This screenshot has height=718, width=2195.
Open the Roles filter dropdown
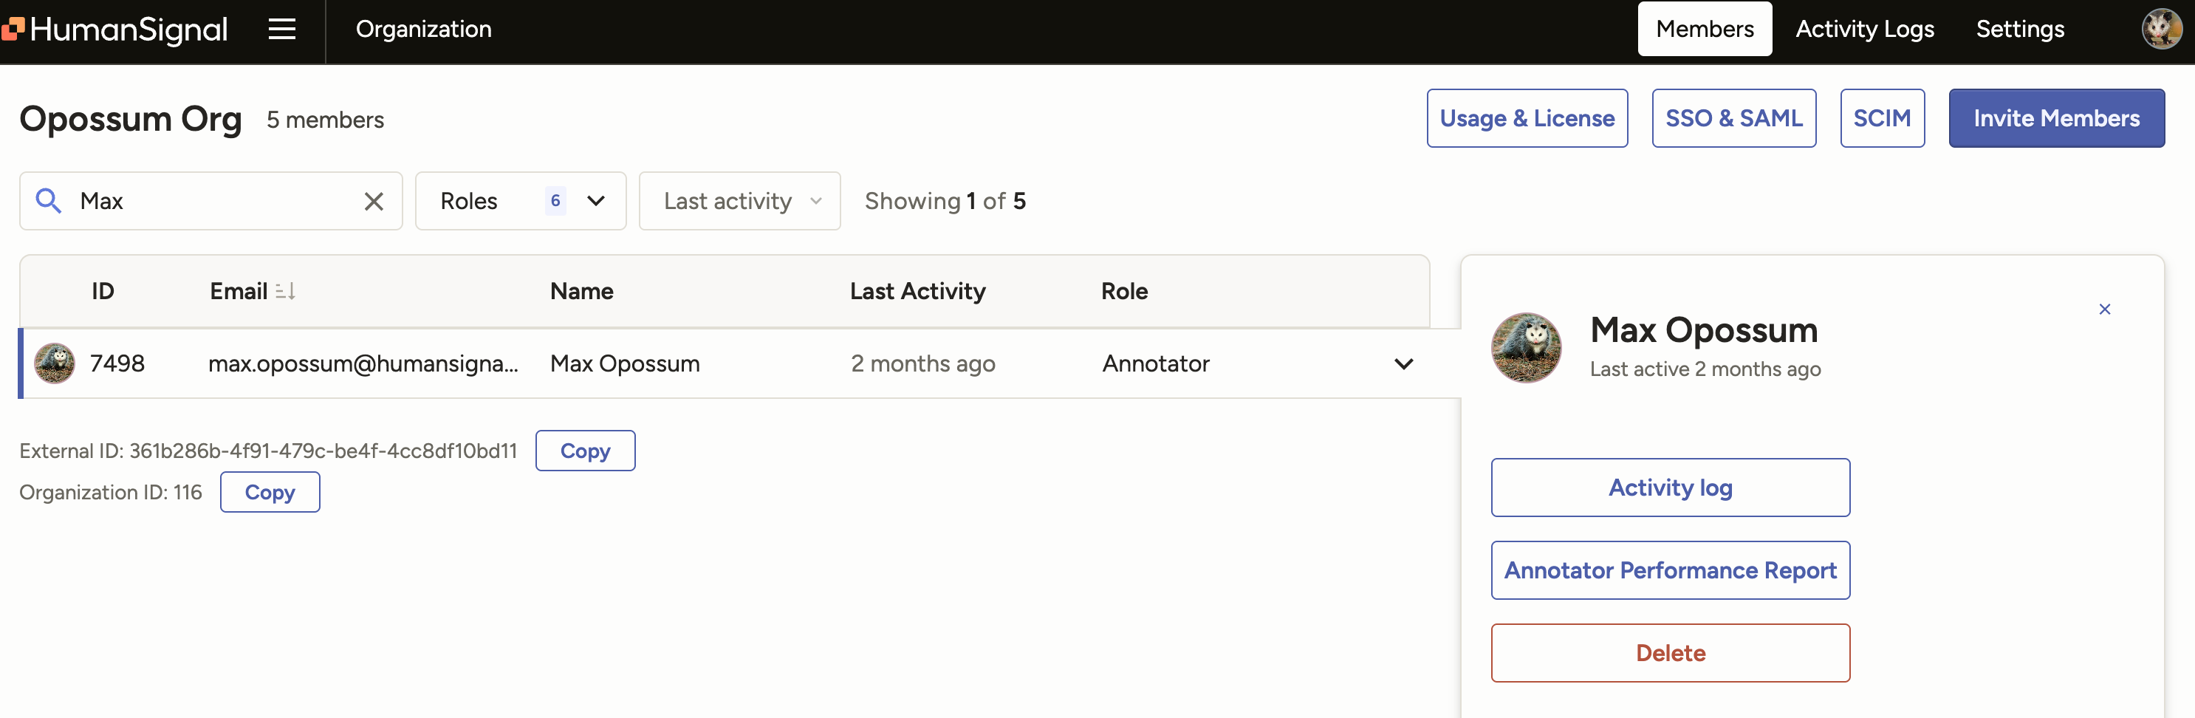click(x=521, y=201)
